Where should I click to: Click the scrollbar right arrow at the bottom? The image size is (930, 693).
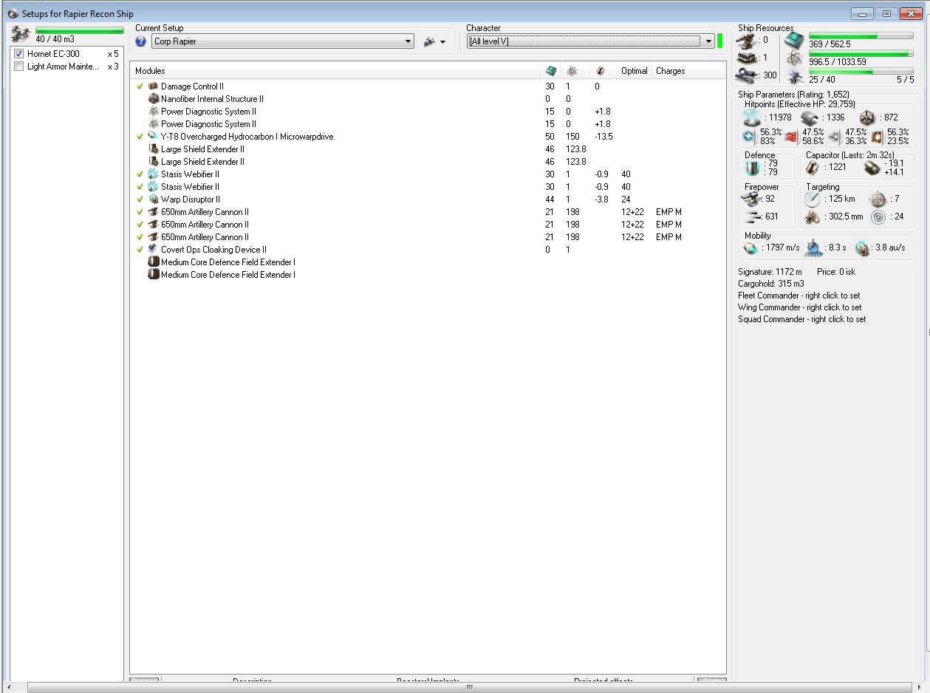point(920,687)
